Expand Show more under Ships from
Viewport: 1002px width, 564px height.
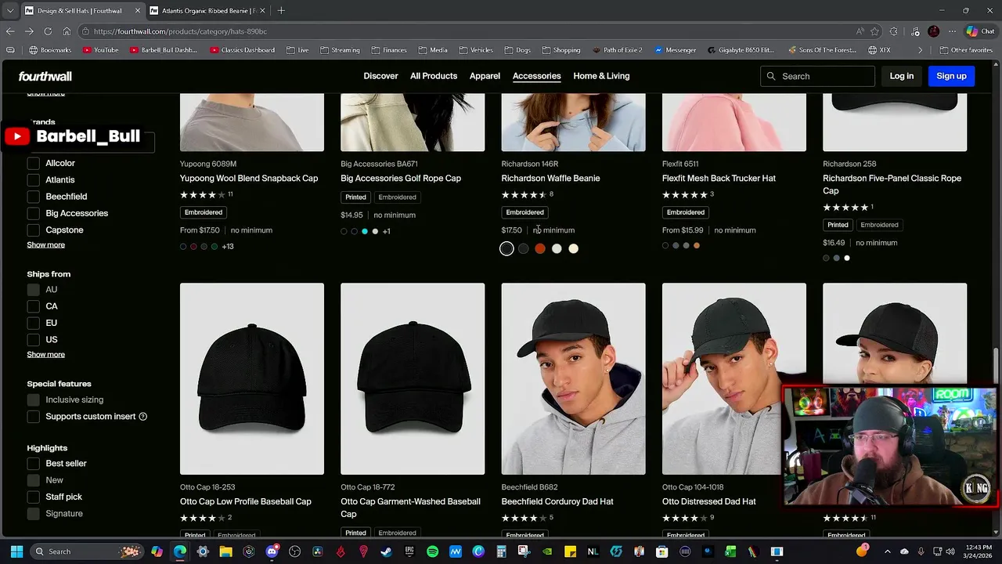pyautogui.click(x=46, y=354)
